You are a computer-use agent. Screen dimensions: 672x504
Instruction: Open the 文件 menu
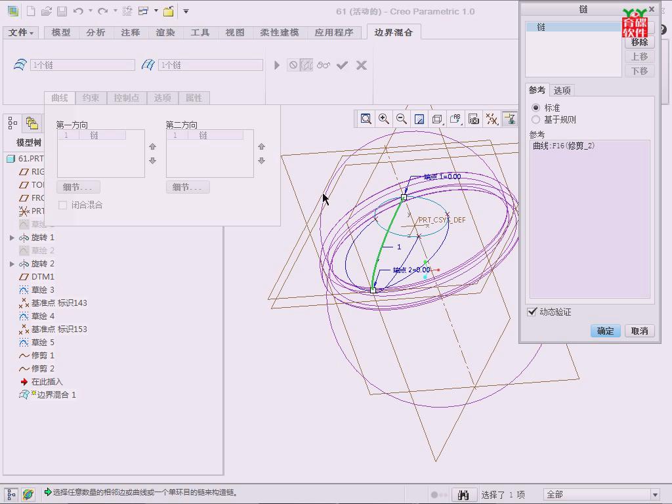tap(20, 32)
